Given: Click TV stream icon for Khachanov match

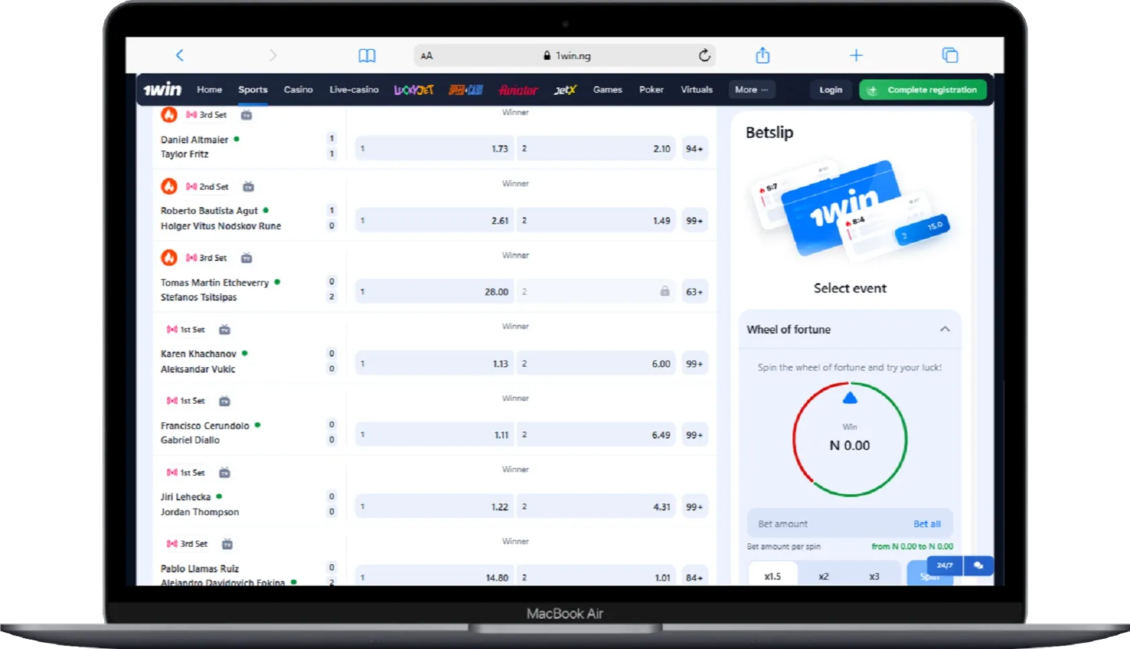Looking at the screenshot, I should coord(225,330).
